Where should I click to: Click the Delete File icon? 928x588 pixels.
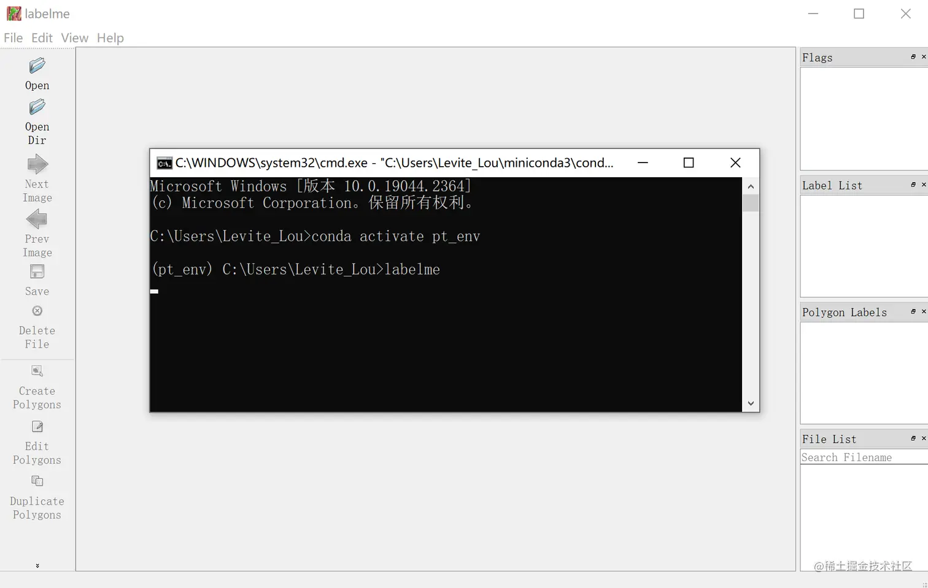[37, 311]
